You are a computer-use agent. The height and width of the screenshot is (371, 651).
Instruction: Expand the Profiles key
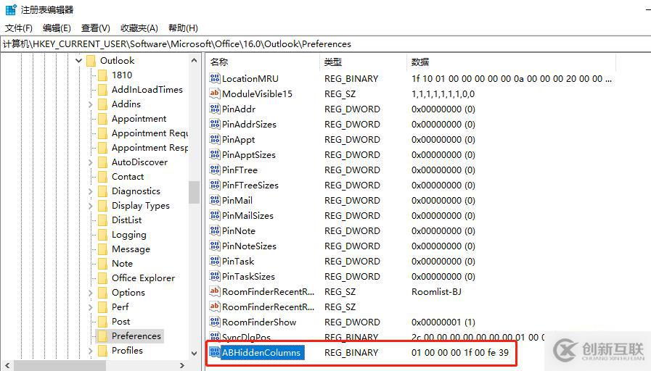click(91, 351)
